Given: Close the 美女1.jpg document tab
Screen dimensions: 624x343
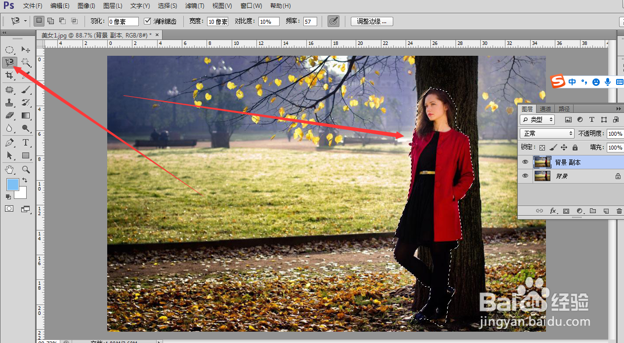Looking at the screenshot, I should point(157,36).
